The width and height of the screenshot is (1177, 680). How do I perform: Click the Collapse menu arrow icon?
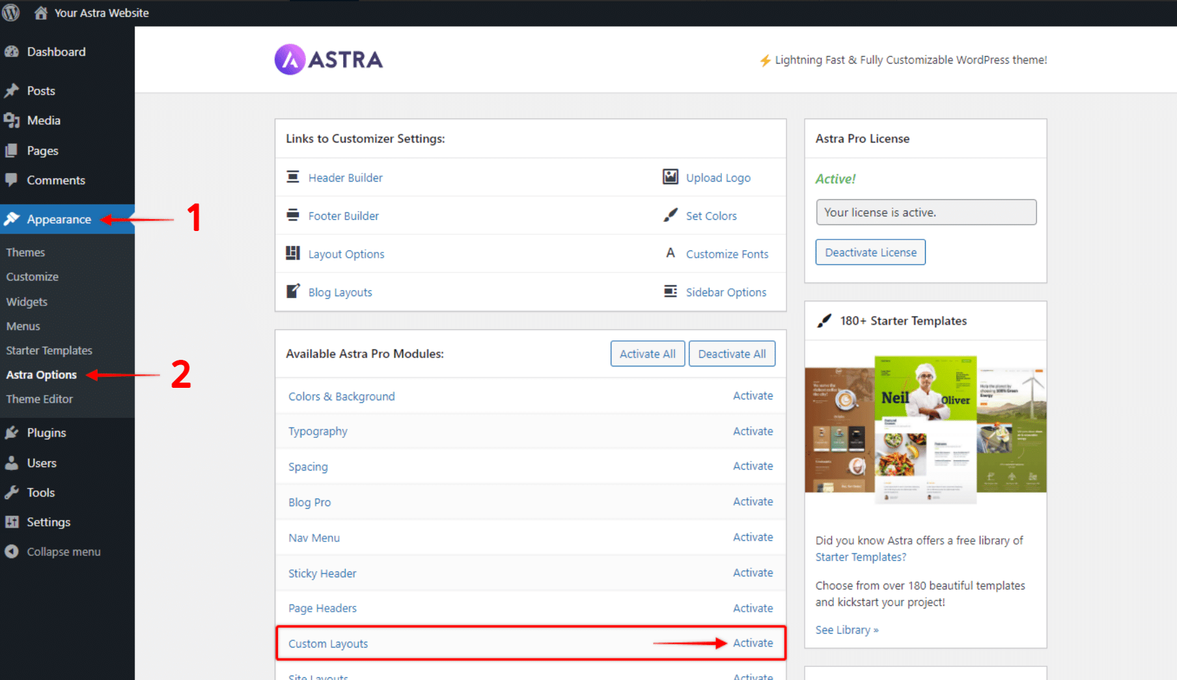(12, 552)
